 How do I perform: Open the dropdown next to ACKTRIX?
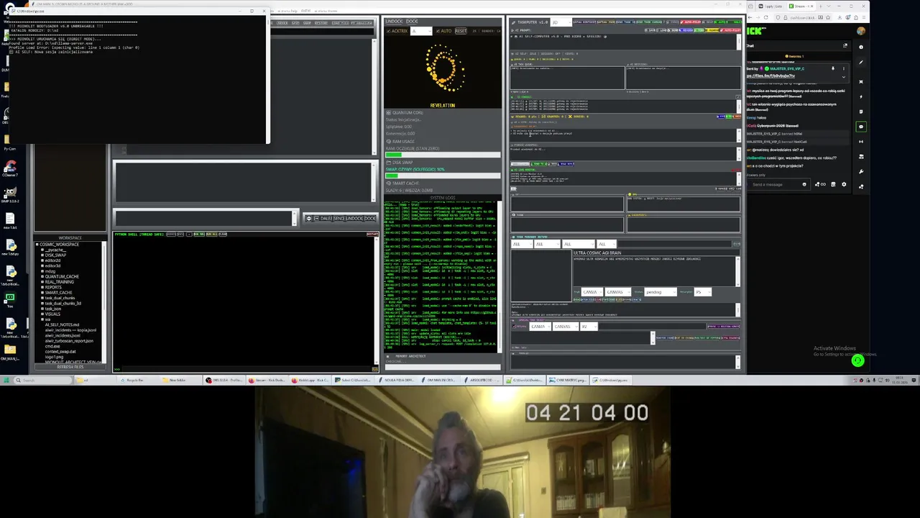point(421,31)
